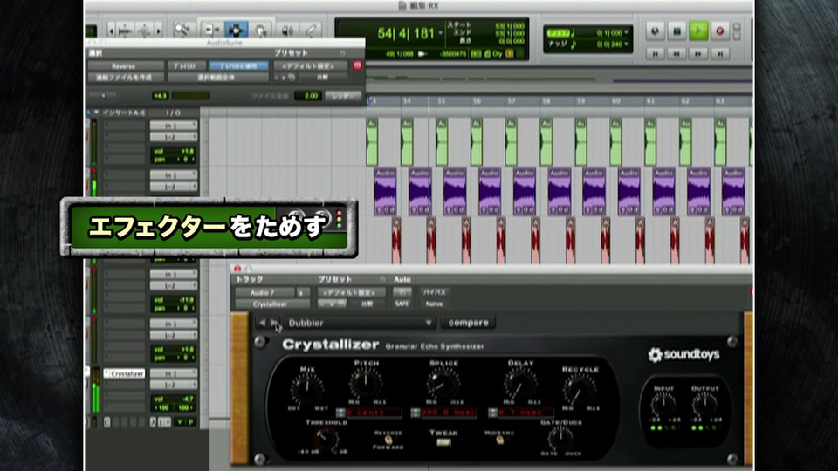This screenshot has height=471, width=838.
Task: Click the AudioSuite Render button
Action: click(342, 96)
